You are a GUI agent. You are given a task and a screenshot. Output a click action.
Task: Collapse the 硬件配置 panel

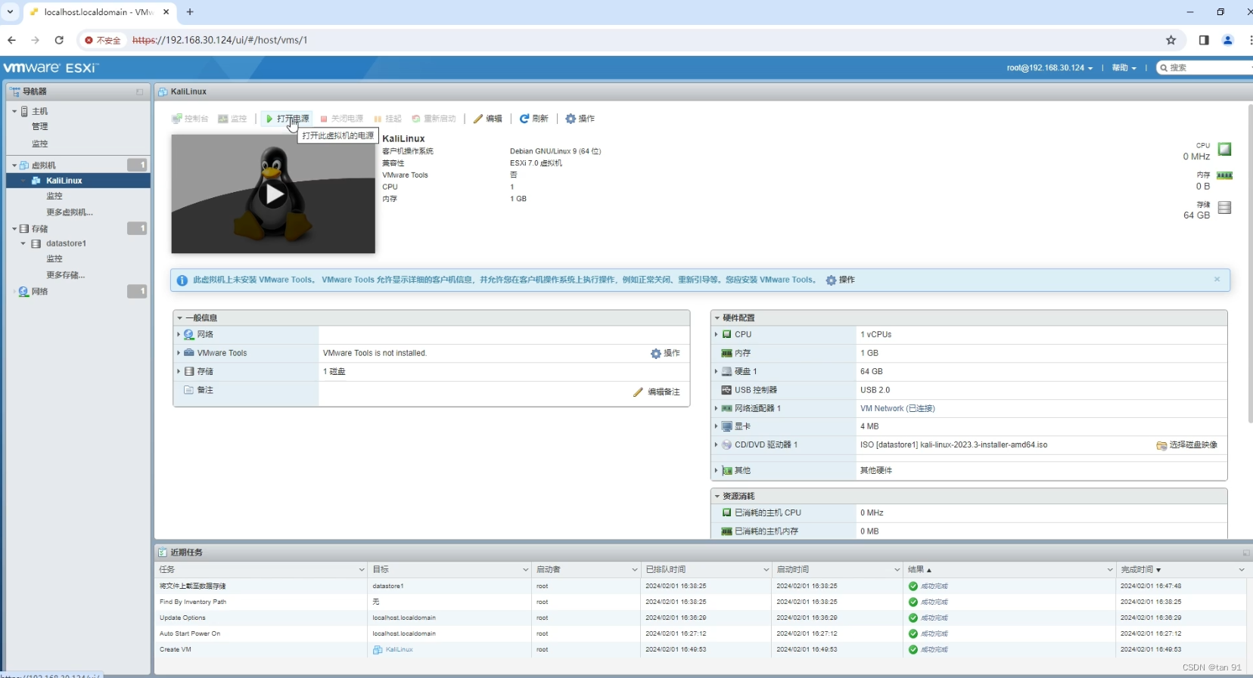pos(717,317)
